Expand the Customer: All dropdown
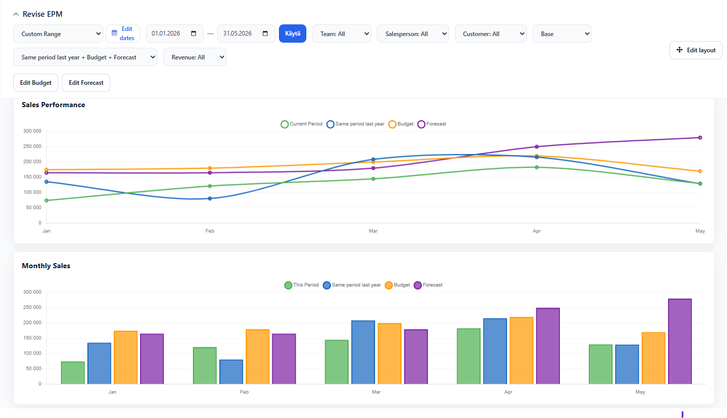 click(x=490, y=34)
